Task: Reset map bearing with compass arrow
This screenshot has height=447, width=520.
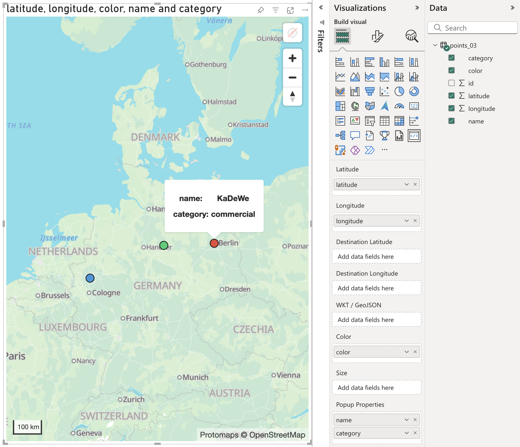Action: (x=292, y=96)
